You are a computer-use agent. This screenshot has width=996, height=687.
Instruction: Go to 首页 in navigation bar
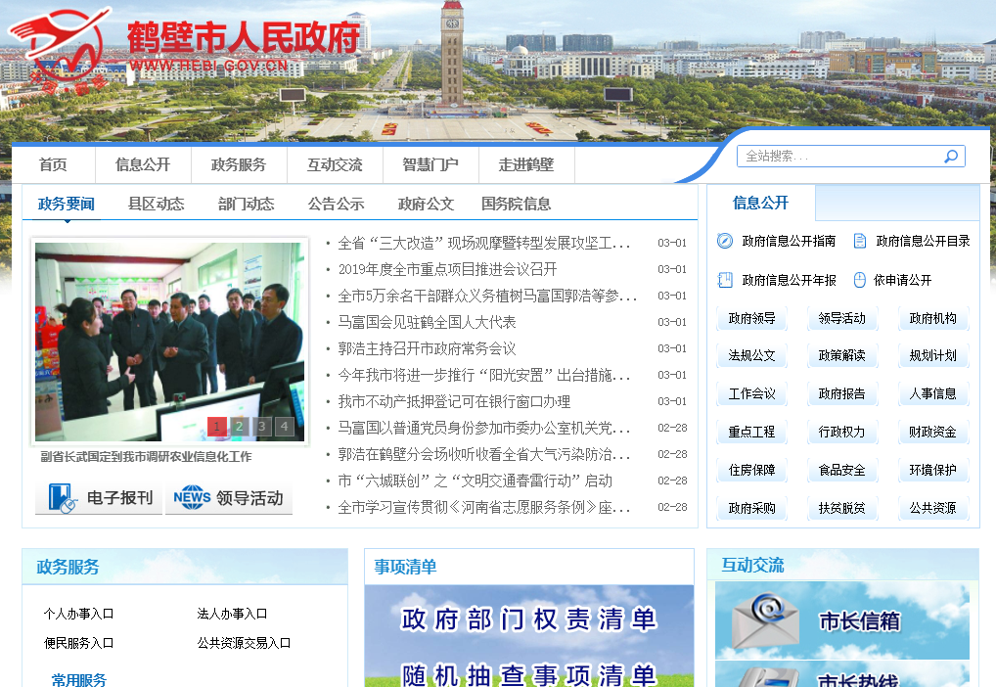[53, 165]
